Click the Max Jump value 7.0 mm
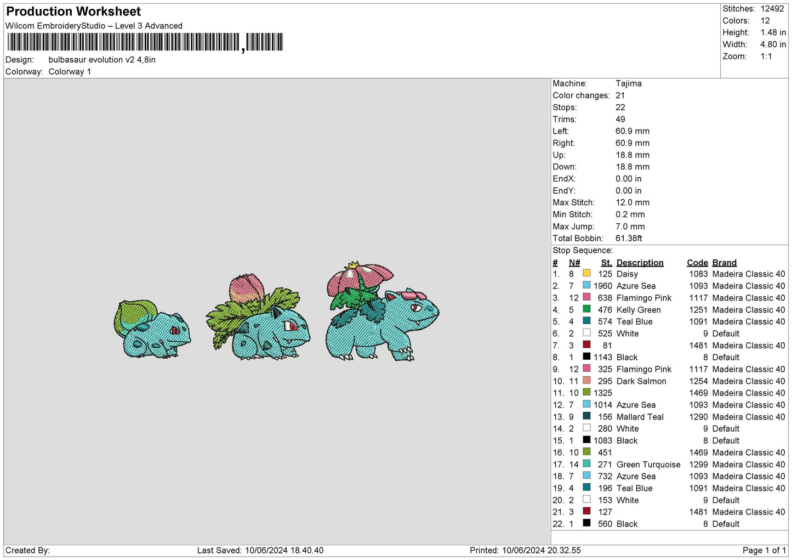This screenshot has width=792, height=560. pos(630,227)
